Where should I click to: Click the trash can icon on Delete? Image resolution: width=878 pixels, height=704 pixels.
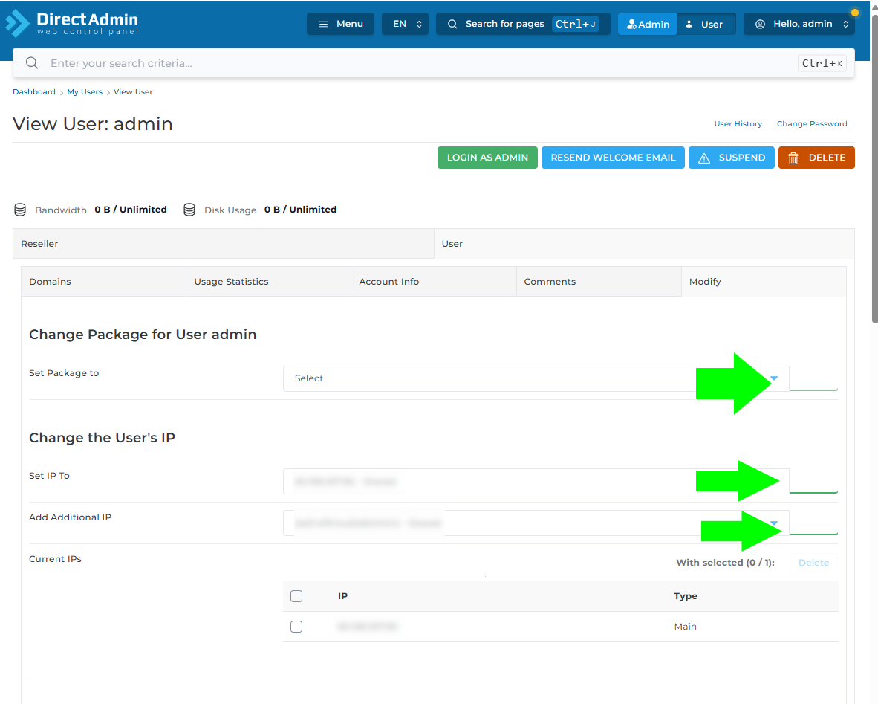(x=793, y=158)
